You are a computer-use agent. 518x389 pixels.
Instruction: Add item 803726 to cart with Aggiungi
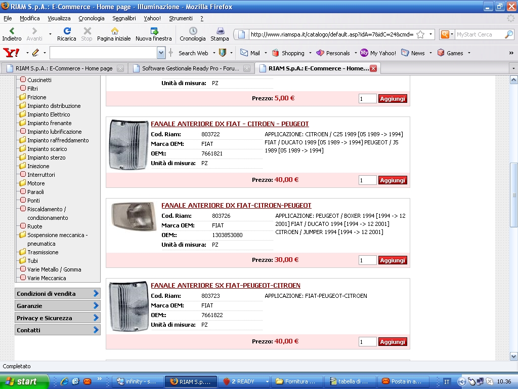[393, 260]
